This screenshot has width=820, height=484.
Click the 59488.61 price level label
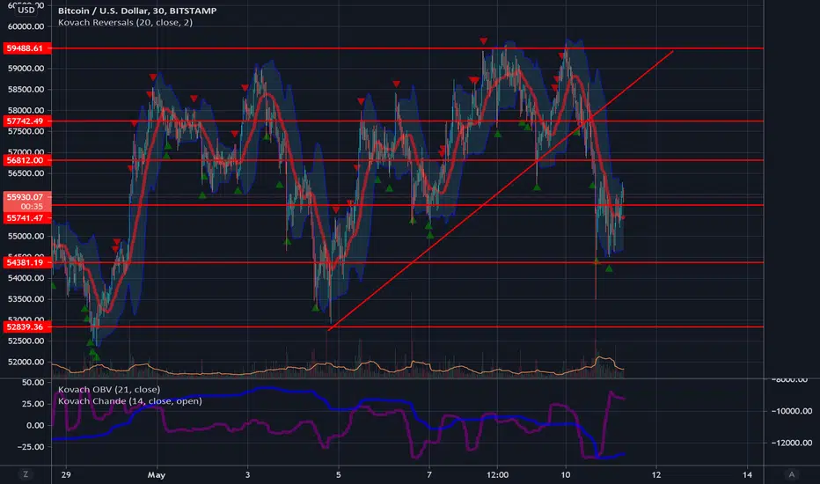27,48
